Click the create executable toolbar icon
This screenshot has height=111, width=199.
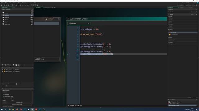tap(12, 5)
